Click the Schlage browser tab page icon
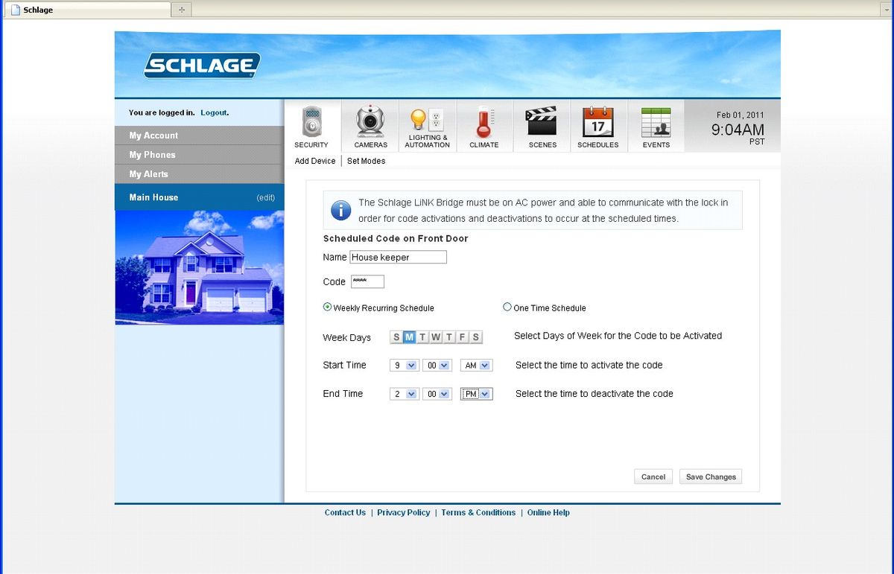This screenshot has height=574, width=894. tap(16, 10)
